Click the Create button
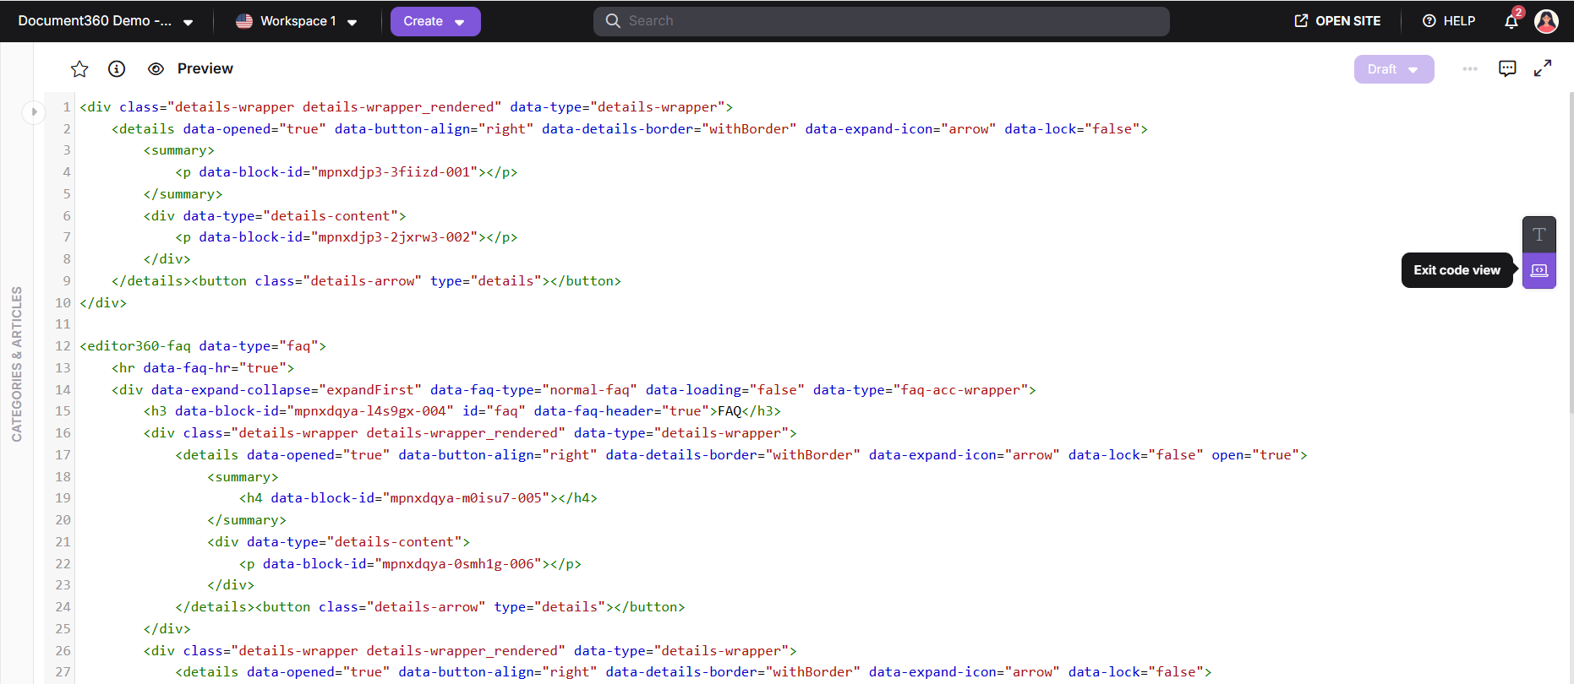Image resolution: width=1574 pixels, height=684 pixels. pos(435,21)
